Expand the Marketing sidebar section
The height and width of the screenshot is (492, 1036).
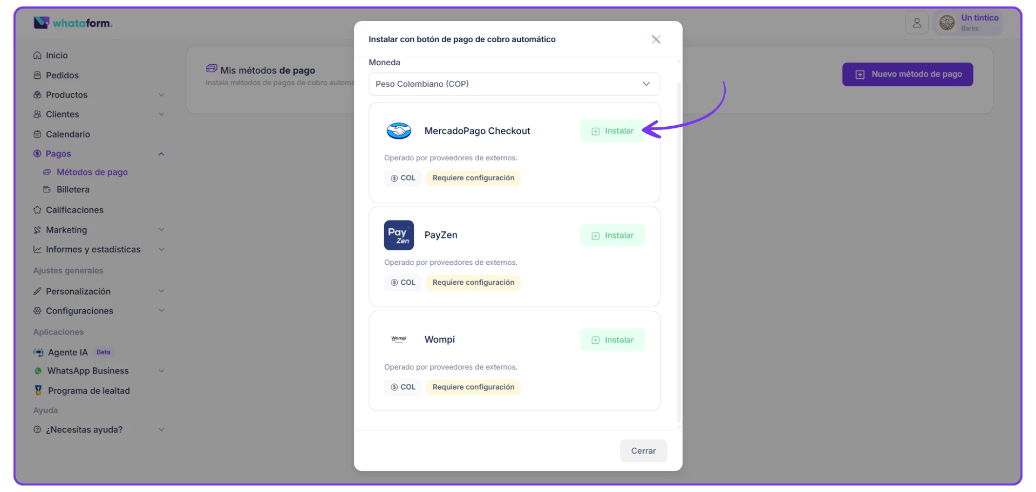coord(161,230)
